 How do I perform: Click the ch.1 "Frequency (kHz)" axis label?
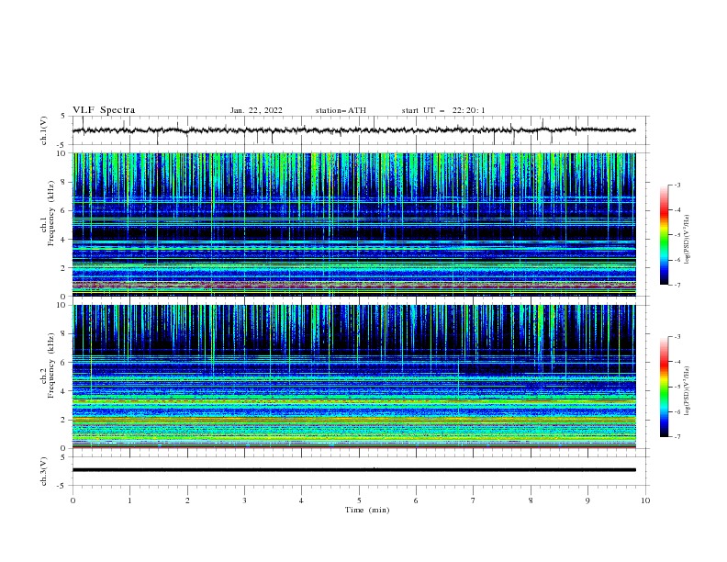click(51, 214)
